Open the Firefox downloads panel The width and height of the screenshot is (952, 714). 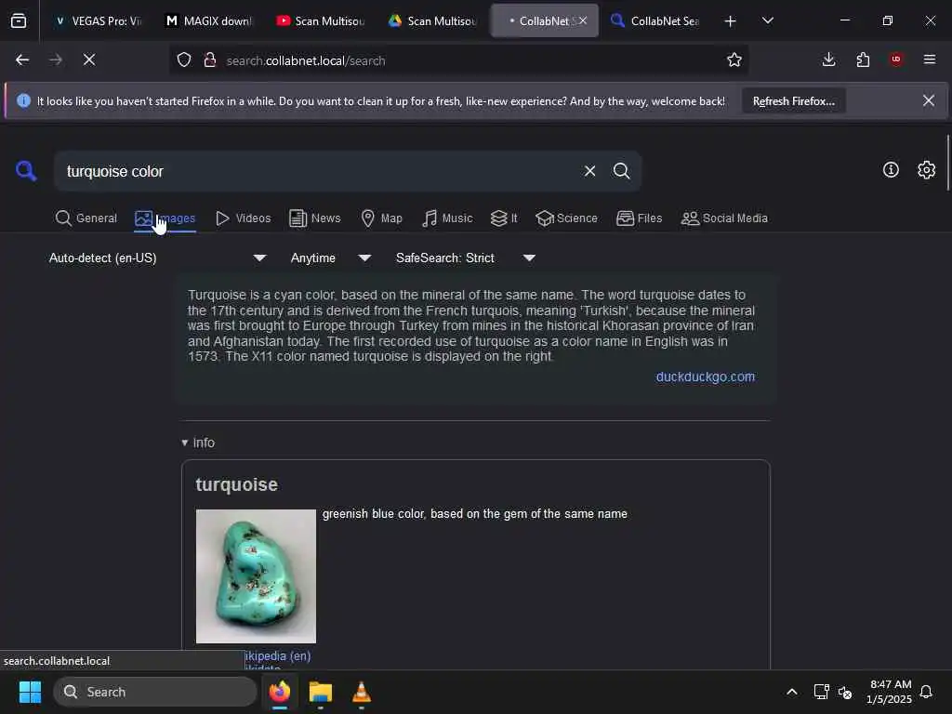pos(828,59)
